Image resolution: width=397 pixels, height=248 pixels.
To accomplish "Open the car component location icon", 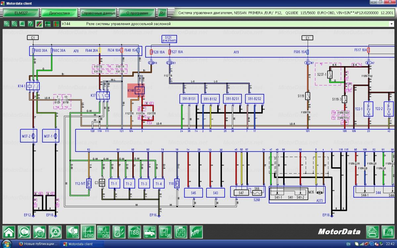I will point(150,232).
